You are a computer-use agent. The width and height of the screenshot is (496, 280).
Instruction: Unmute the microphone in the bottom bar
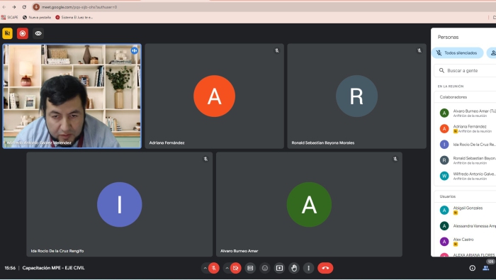[214, 268]
